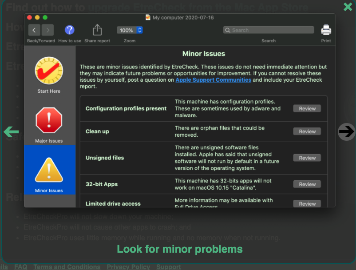This screenshot has width=356, height=270.
Task: Click the 'Configuration profiles present' label
Action: (x=126, y=108)
